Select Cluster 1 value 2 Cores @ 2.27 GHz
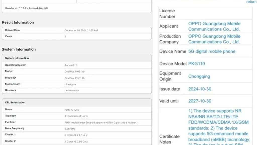 click(x=76, y=135)
